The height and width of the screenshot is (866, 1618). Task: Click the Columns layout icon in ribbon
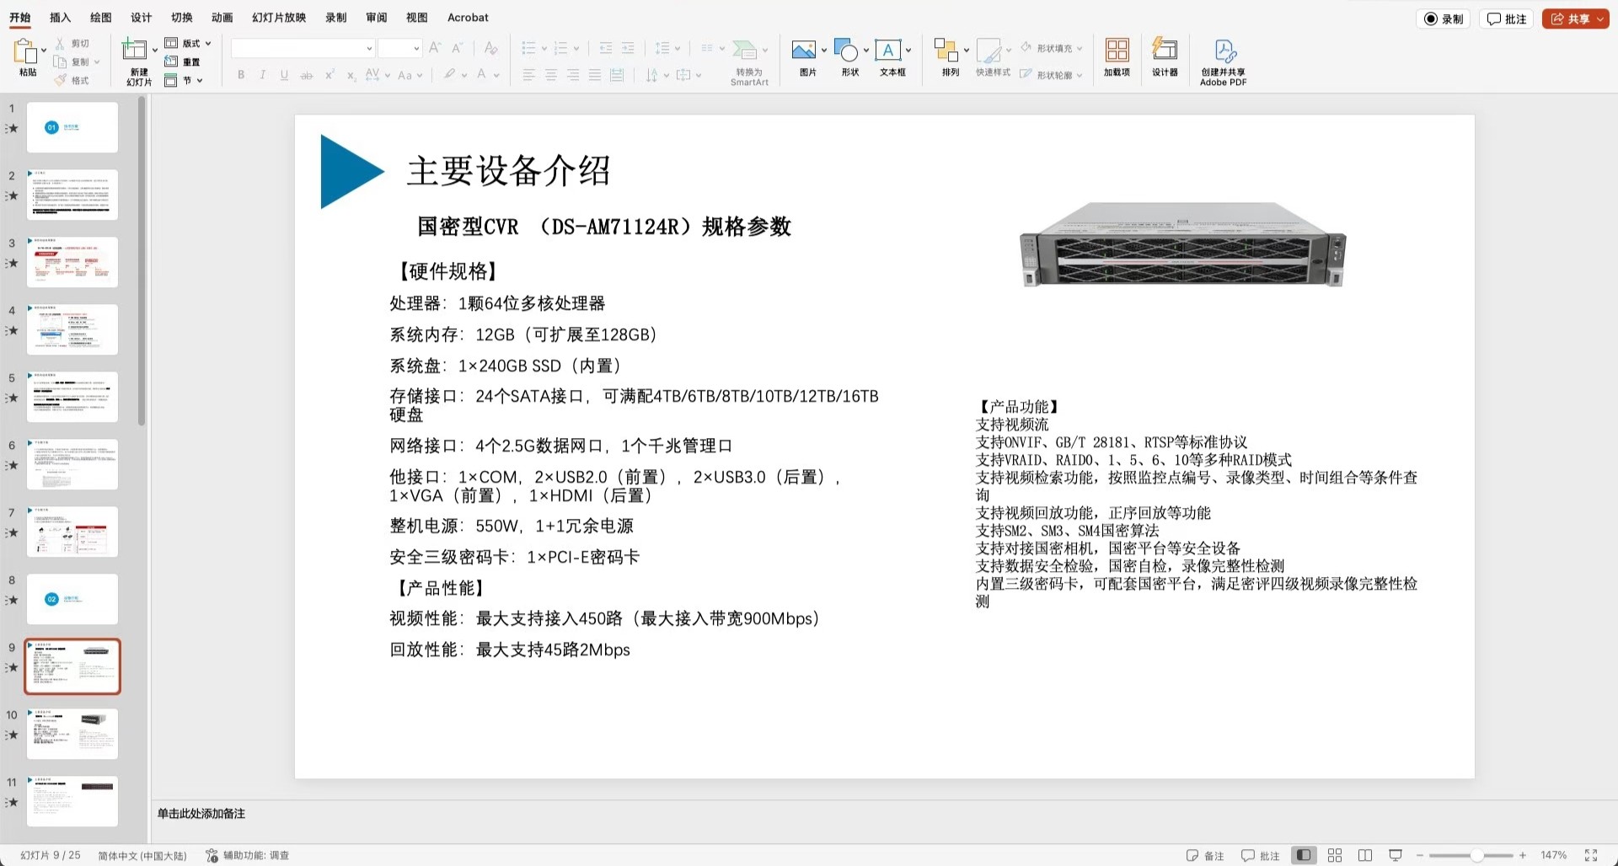(x=707, y=48)
